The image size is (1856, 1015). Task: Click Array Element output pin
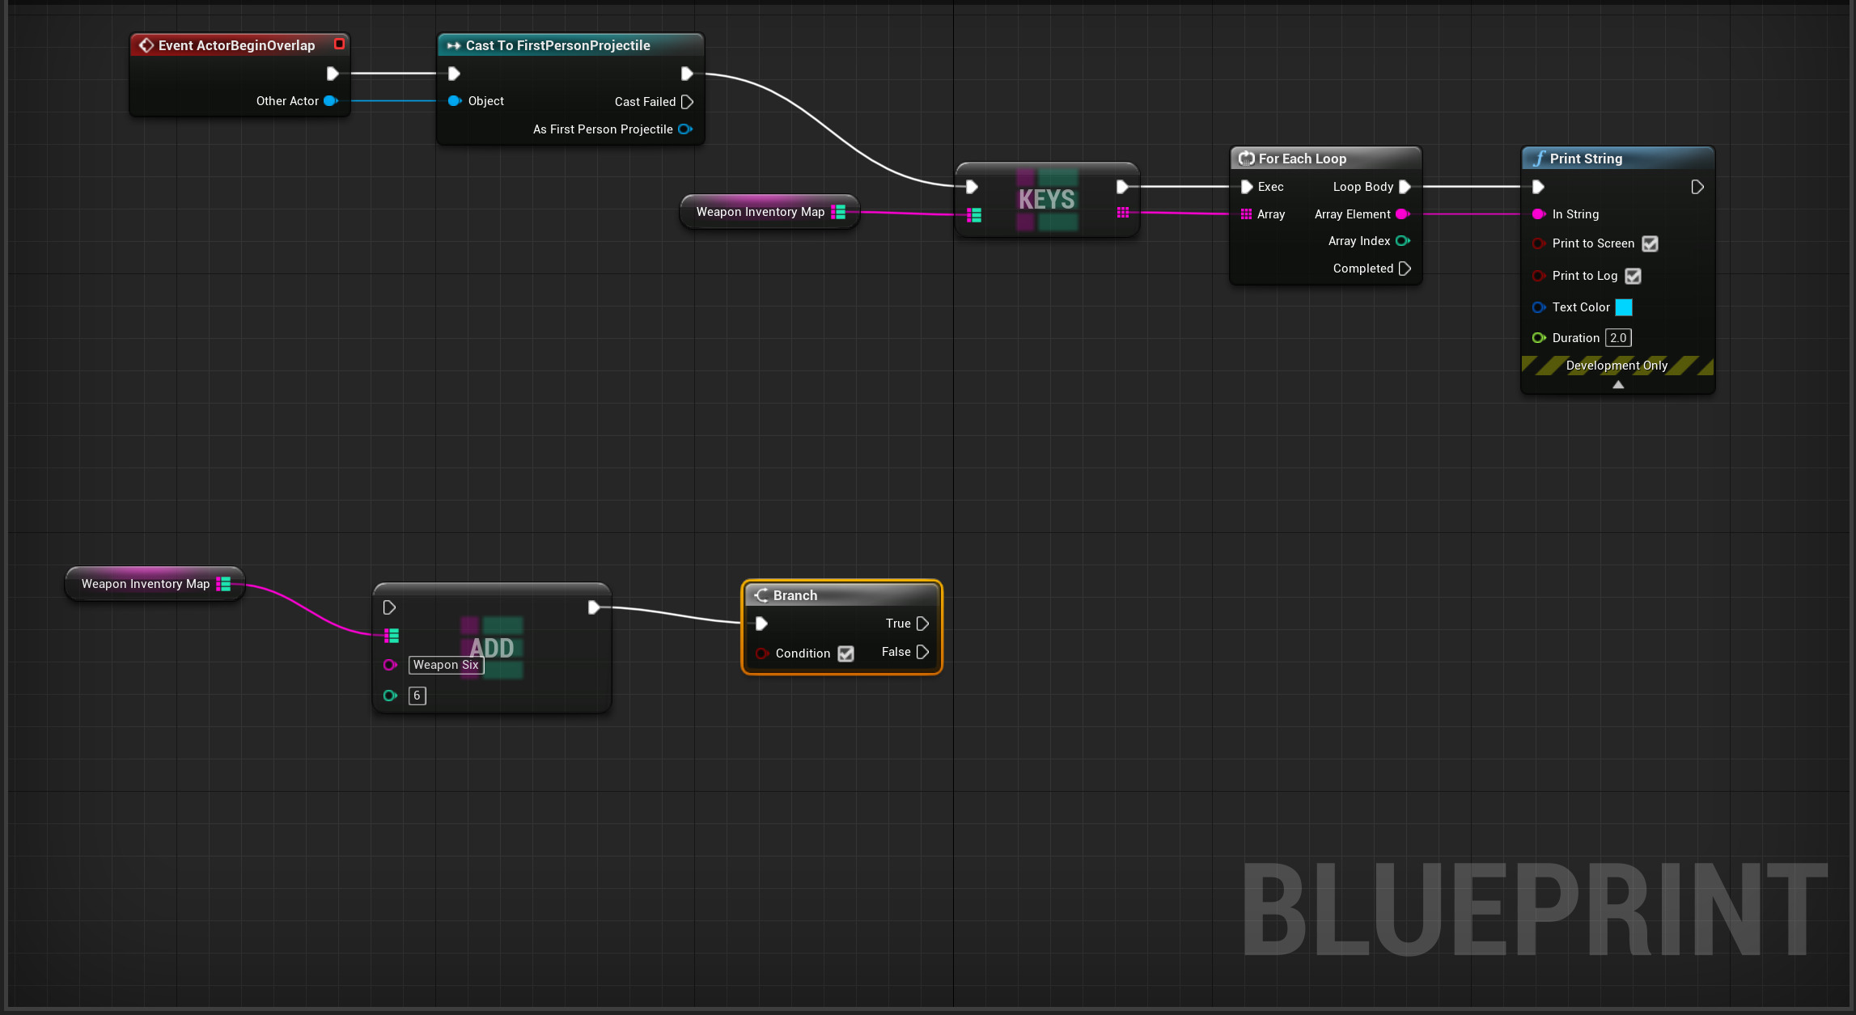point(1403,214)
